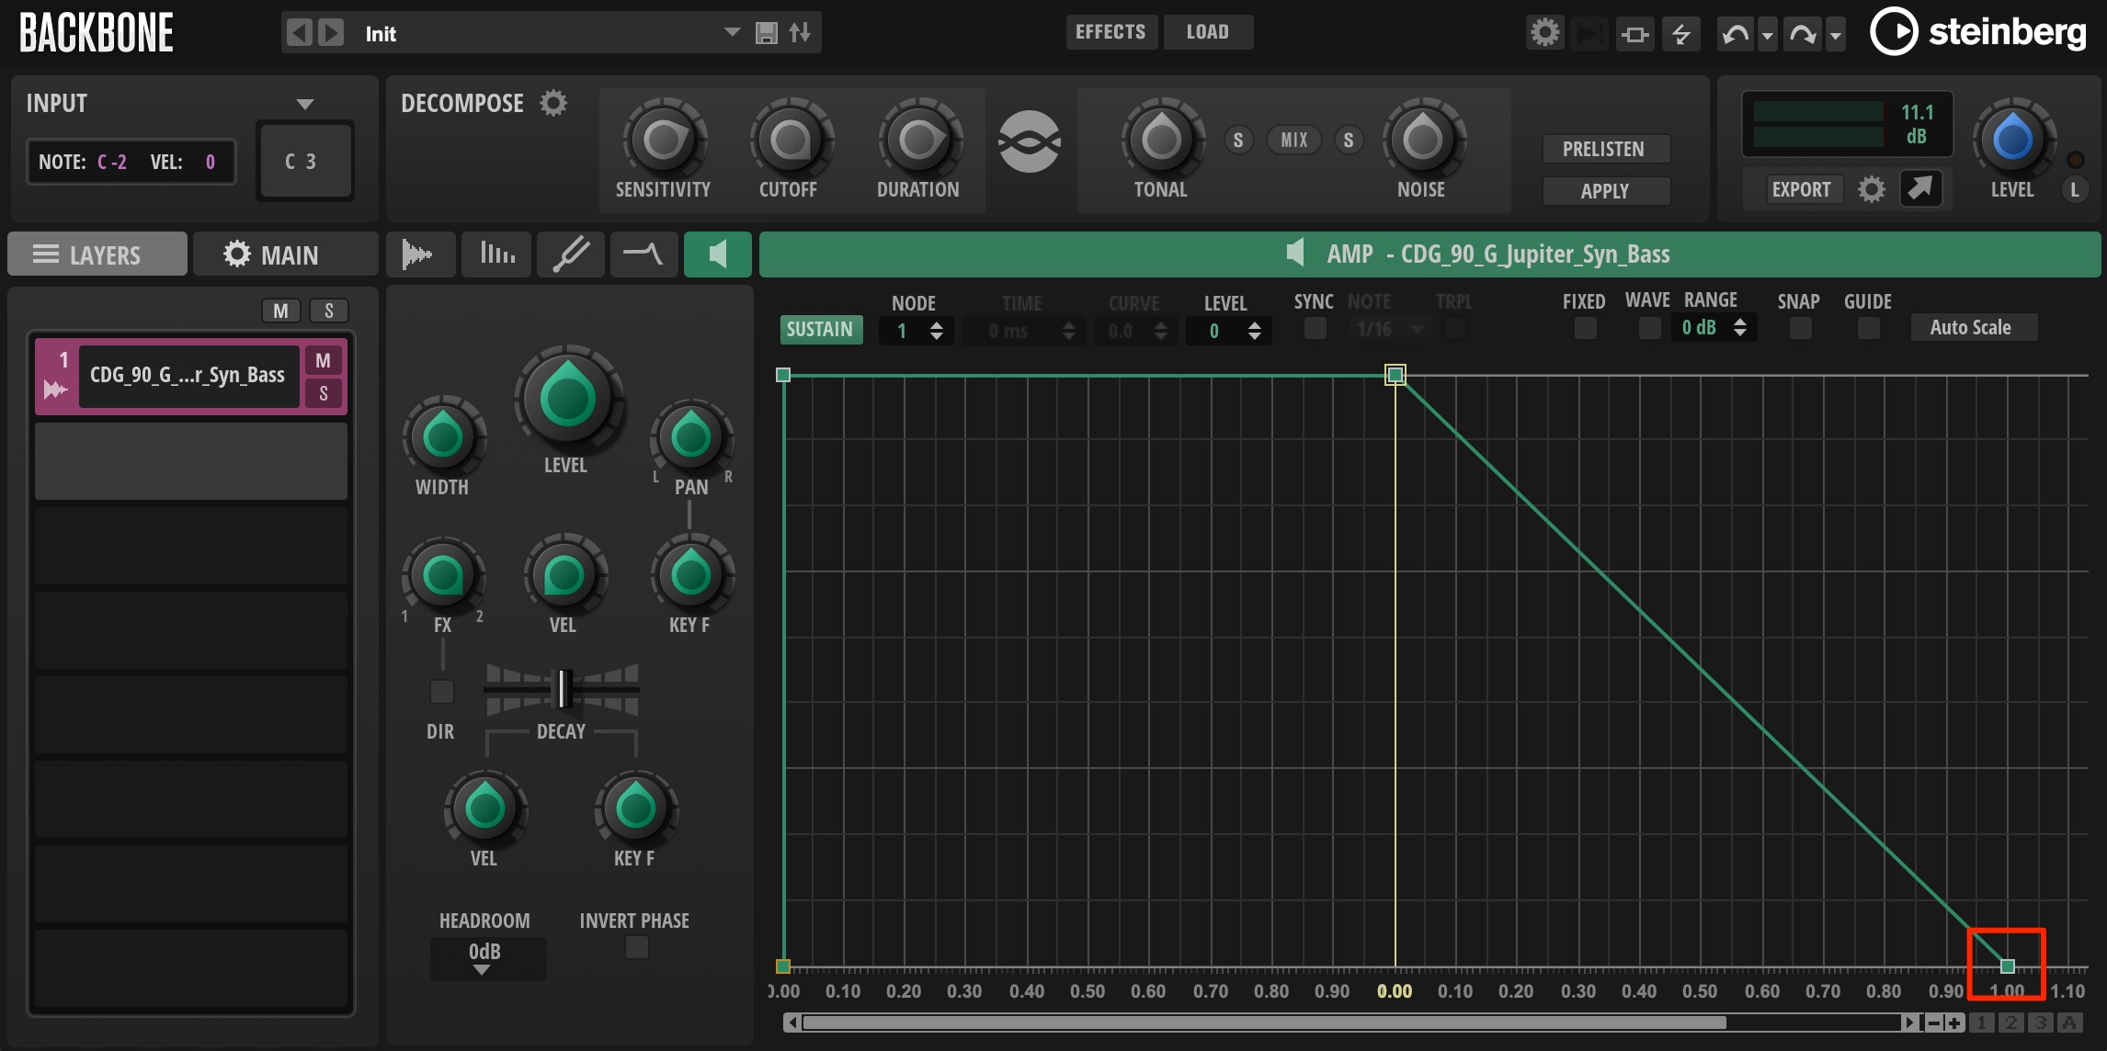Select the envelope end node at 1.00

[2007, 966]
